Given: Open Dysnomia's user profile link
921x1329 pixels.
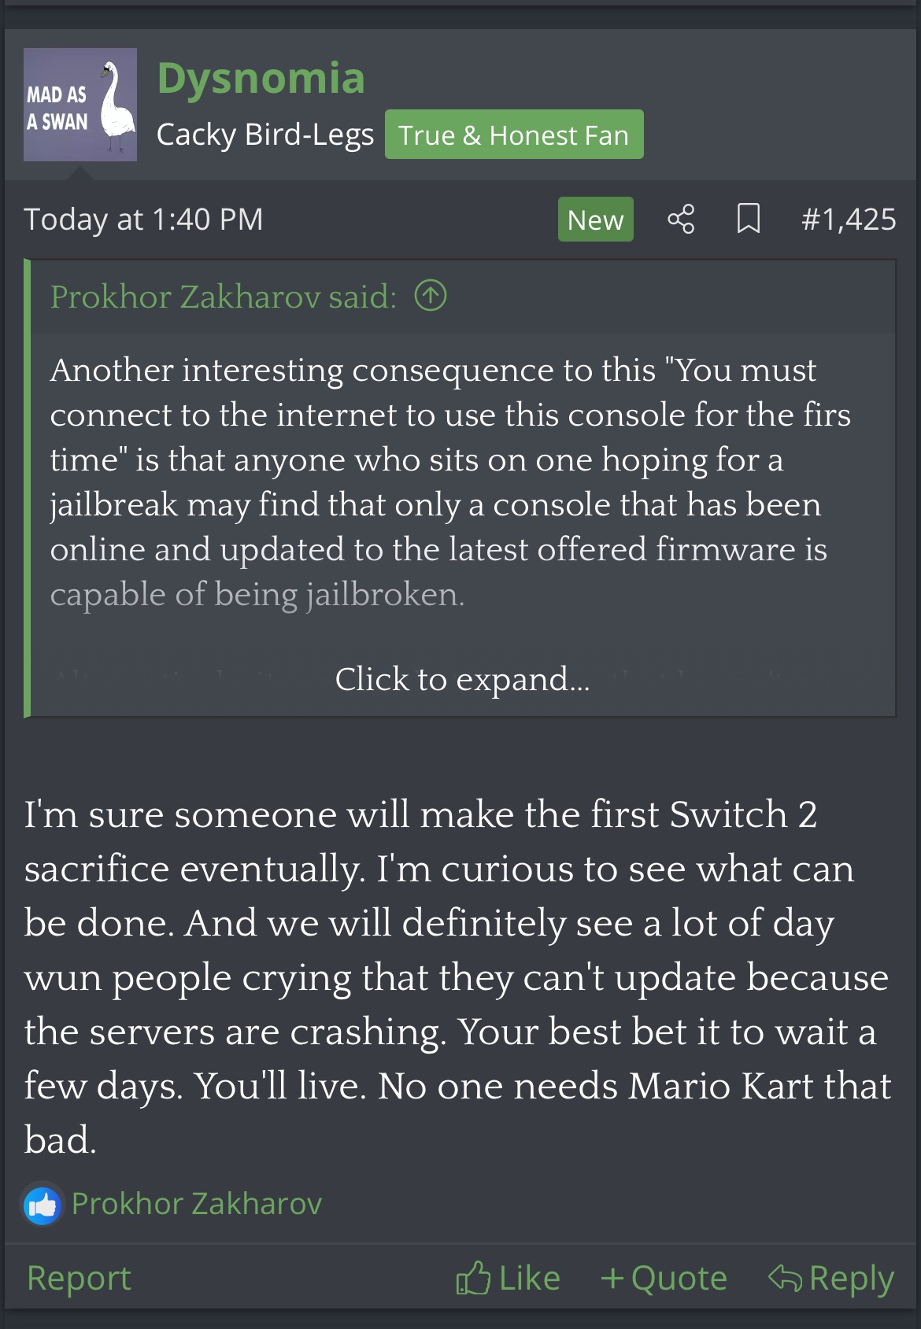Looking at the screenshot, I should pos(261,79).
